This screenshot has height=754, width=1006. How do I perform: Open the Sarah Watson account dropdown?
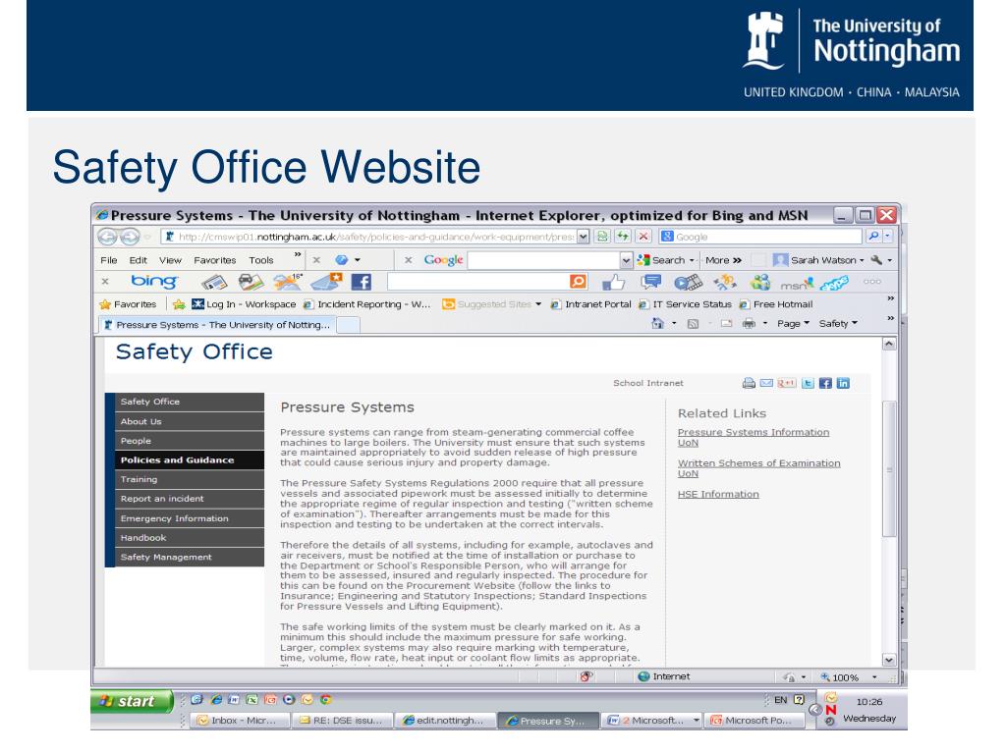(819, 259)
